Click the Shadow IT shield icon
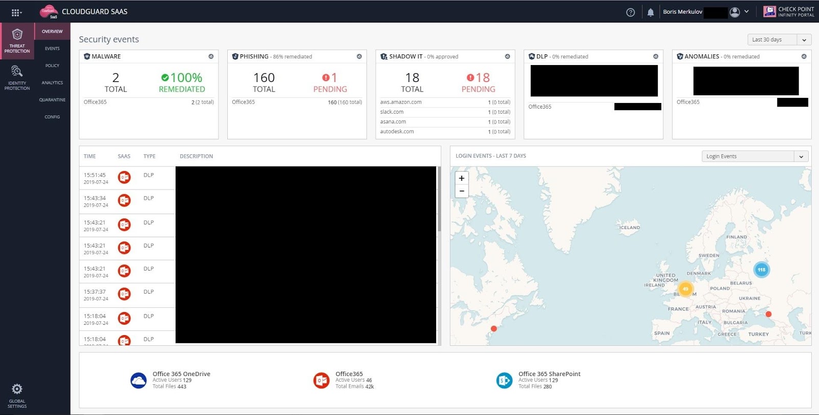This screenshot has width=819, height=415. click(x=383, y=56)
